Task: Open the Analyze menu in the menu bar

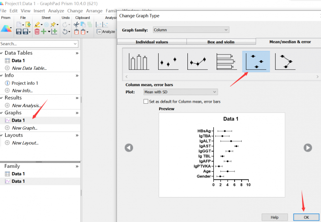Action: pyautogui.click(x=56, y=10)
